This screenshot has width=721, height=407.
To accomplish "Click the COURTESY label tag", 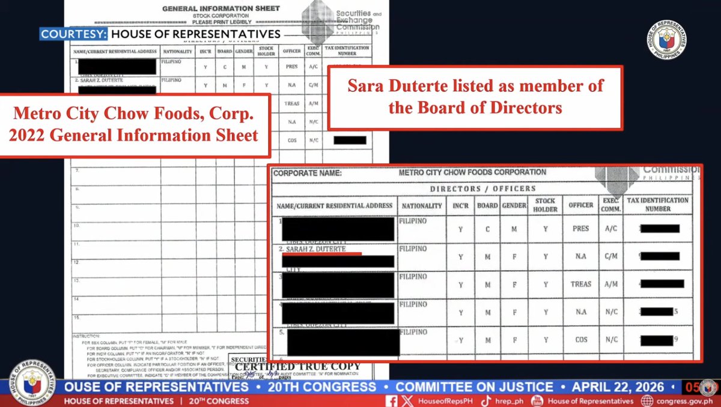I will click(x=73, y=34).
